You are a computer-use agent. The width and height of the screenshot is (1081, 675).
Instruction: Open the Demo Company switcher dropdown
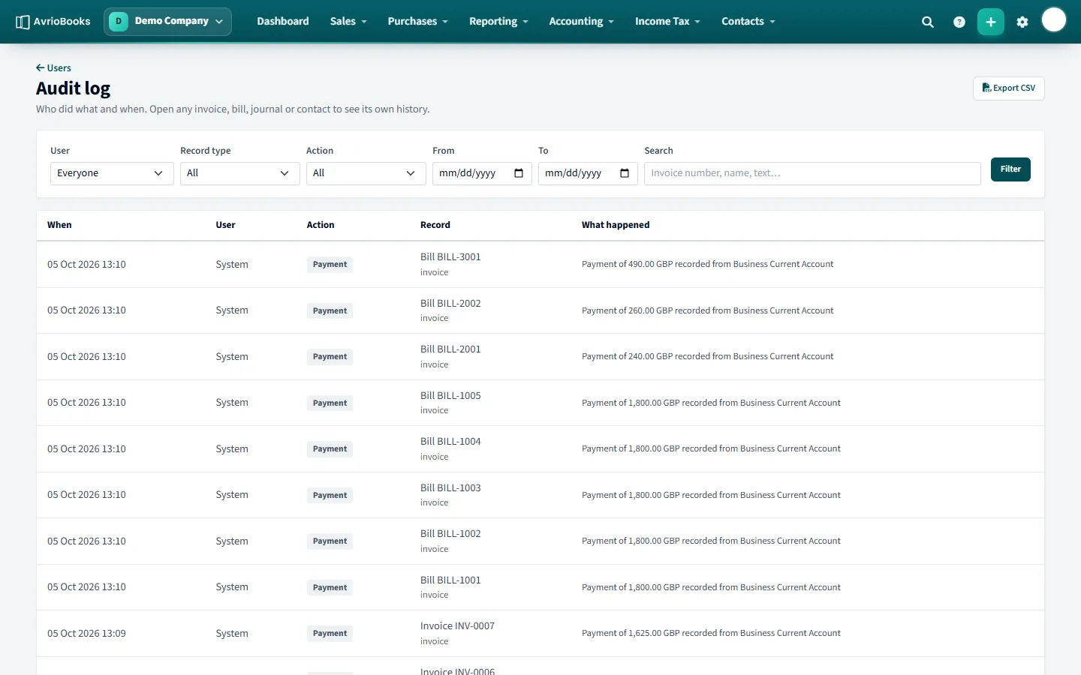pyautogui.click(x=167, y=21)
